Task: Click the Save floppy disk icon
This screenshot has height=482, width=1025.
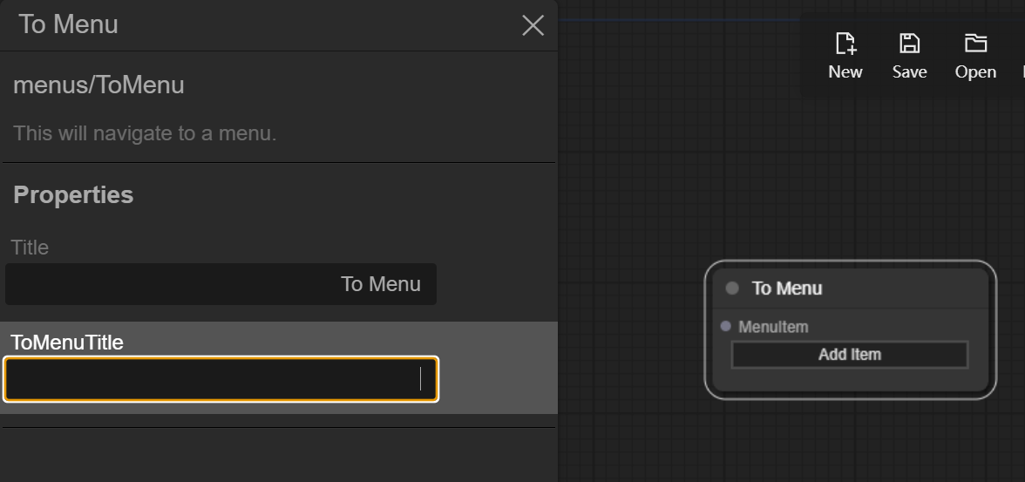Action: click(x=909, y=44)
